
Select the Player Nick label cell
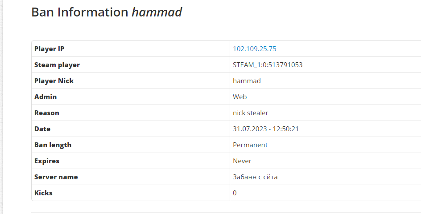[54, 81]
